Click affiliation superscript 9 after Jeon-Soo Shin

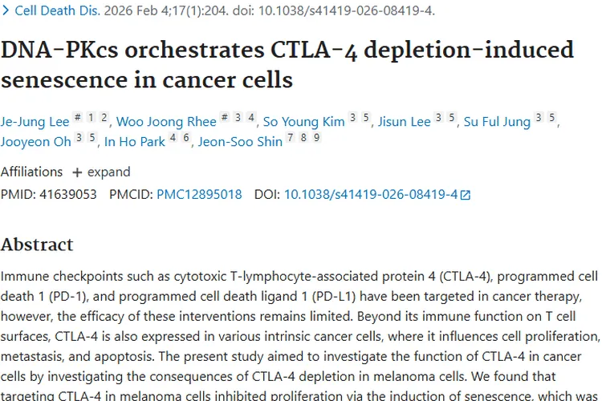[x=317, y=138]
